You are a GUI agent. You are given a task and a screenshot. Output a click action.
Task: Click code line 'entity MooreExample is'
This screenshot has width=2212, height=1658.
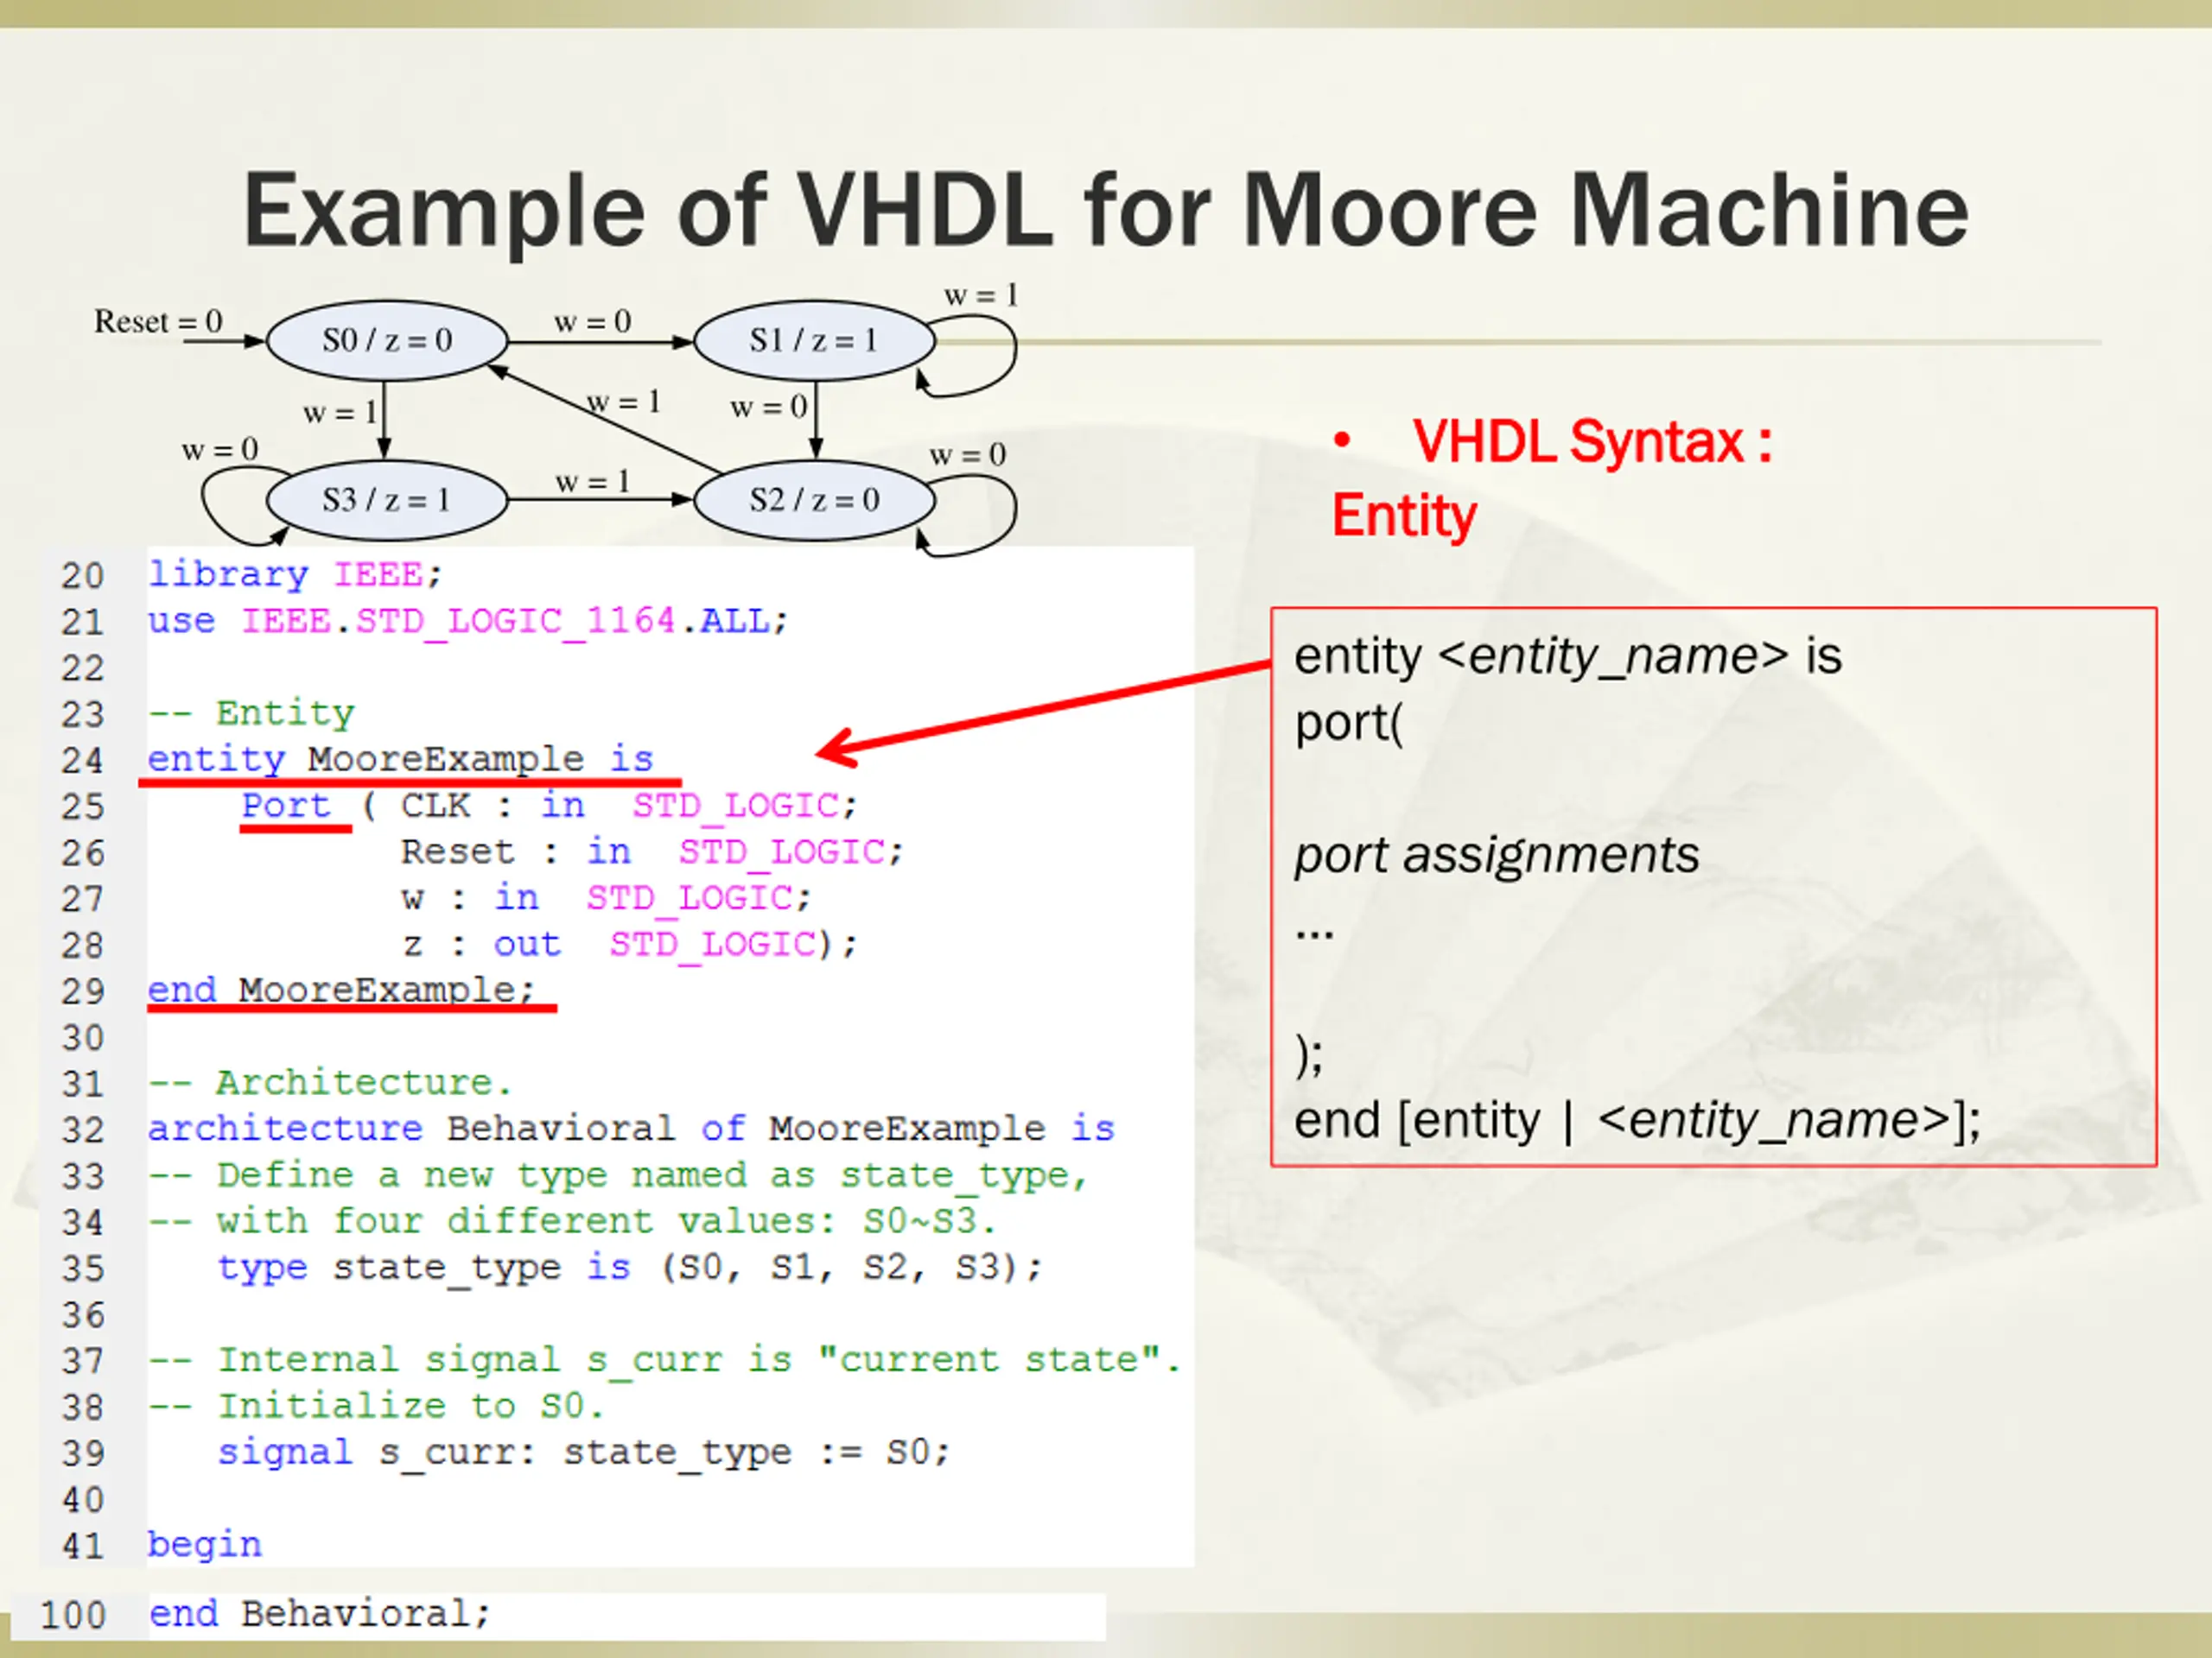(x=400, y=760)
